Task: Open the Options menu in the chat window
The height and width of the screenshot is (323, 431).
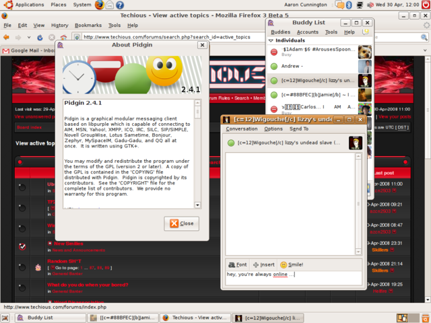Action: pos(273,129)
